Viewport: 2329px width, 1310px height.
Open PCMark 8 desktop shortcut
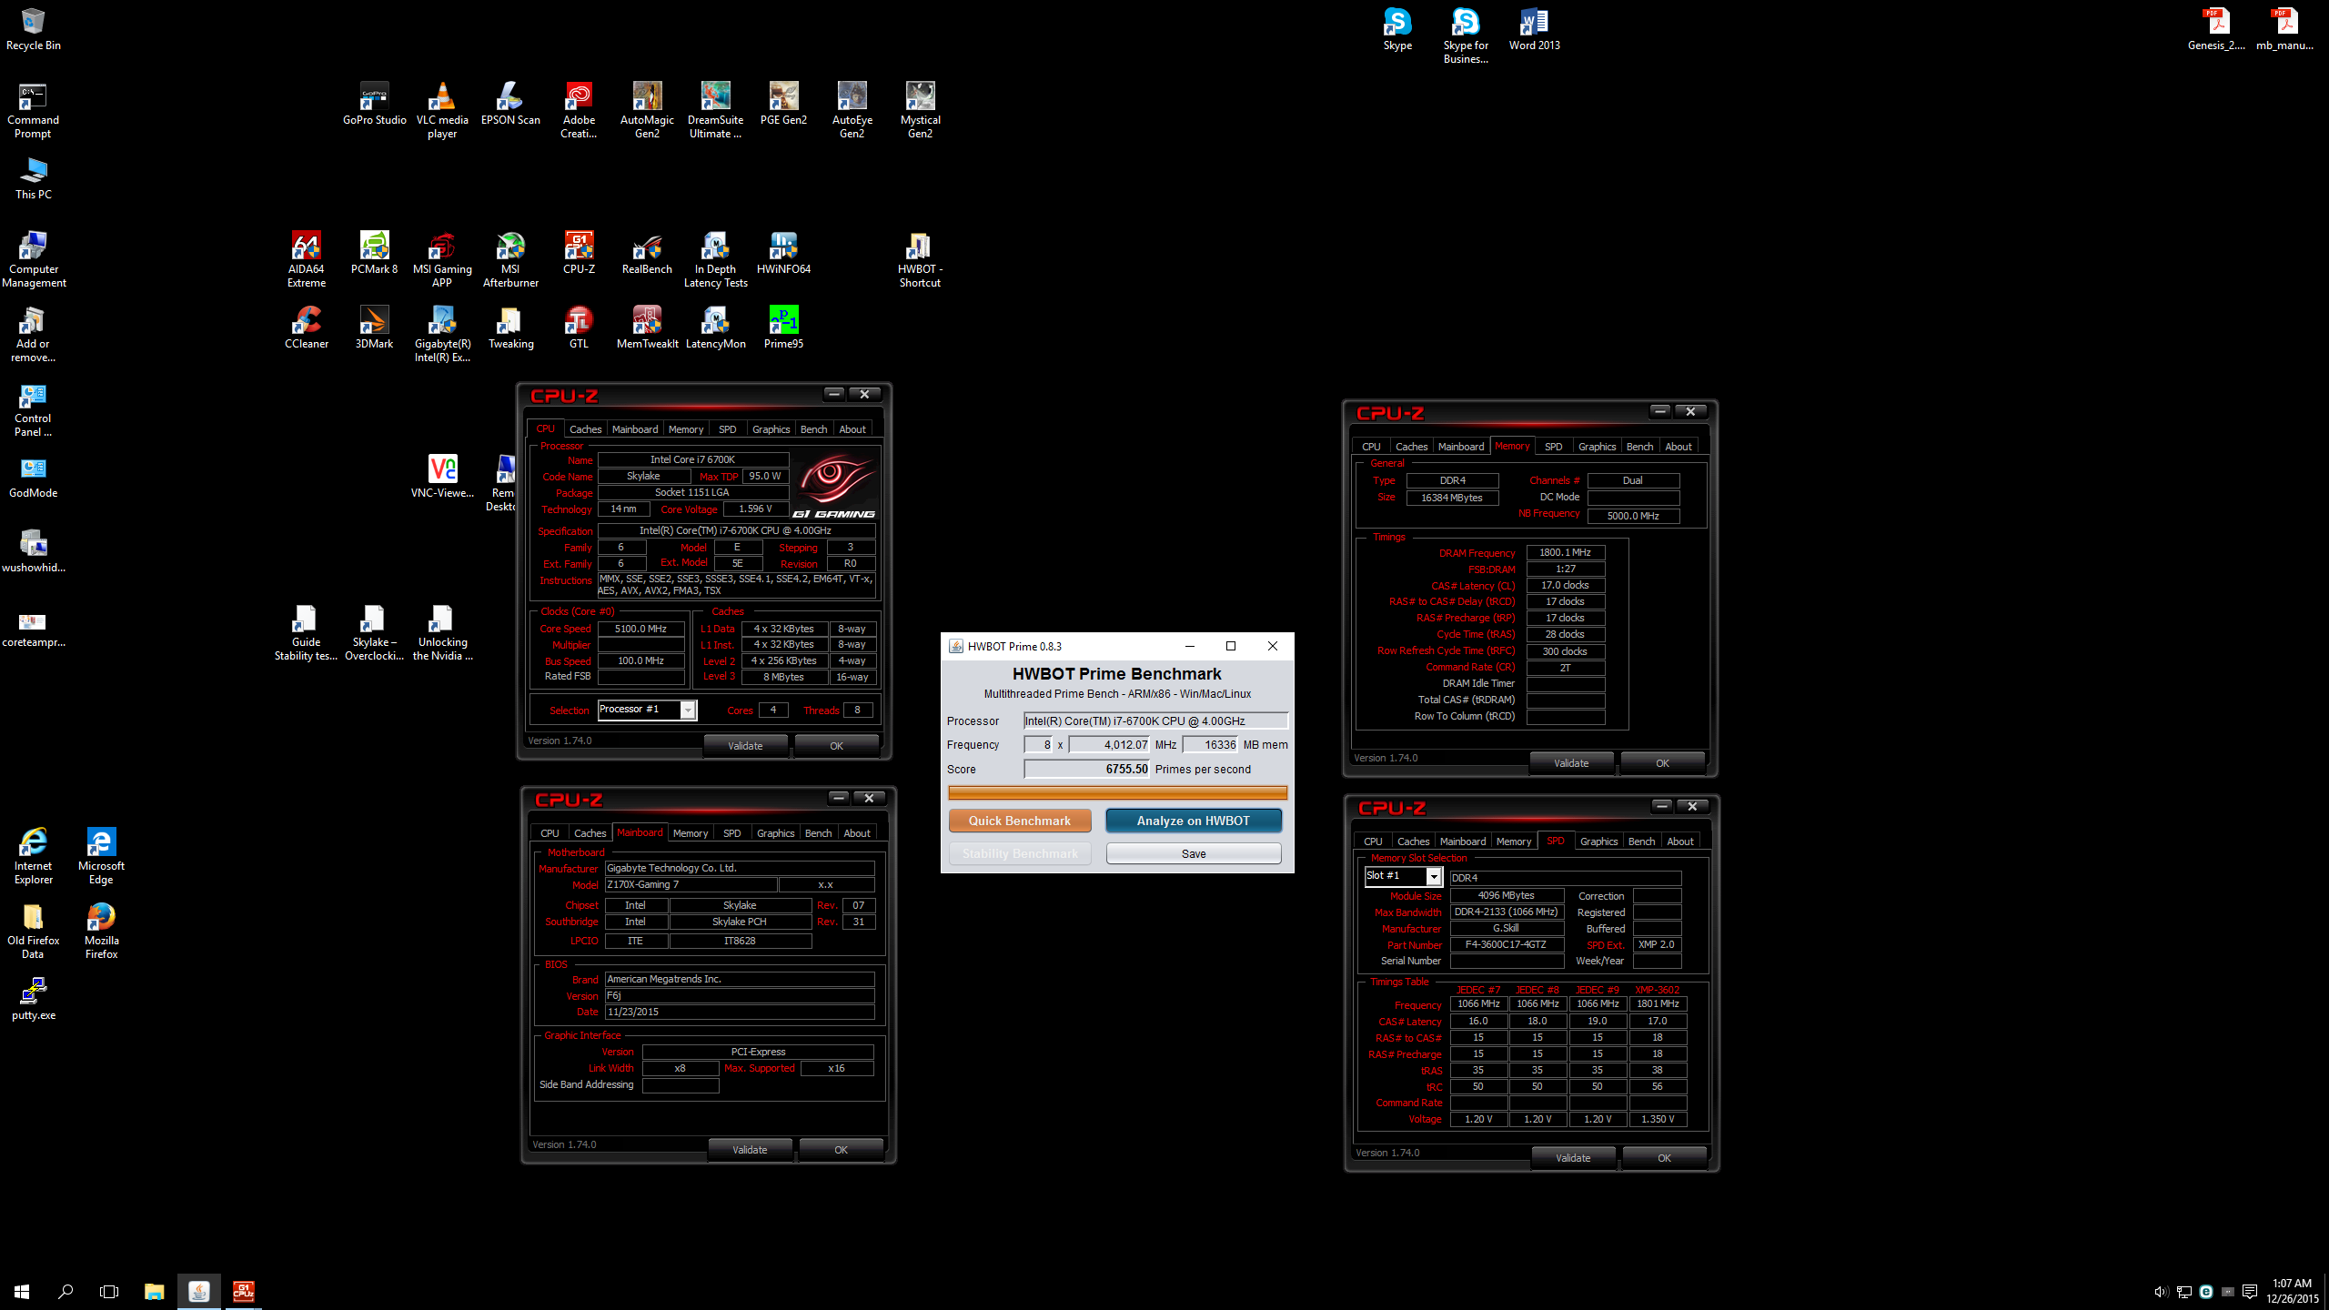pos(374,252)
